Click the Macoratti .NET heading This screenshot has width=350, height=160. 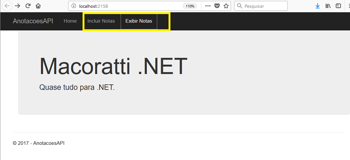tap(113, 67)
